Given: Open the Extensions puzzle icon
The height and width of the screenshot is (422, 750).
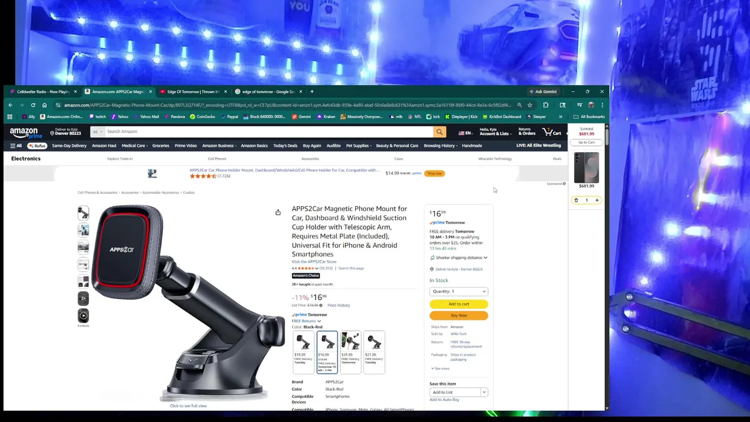Looking at the screenshot, I should (x=546, y=105).
